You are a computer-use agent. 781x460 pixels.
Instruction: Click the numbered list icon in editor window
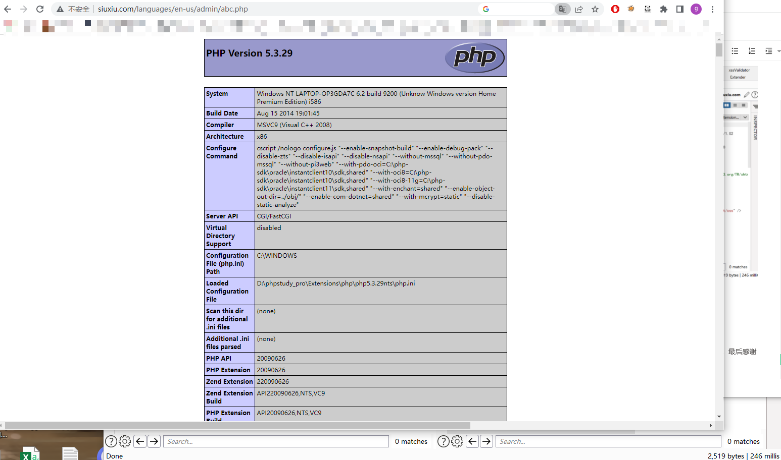pos(752,51)
